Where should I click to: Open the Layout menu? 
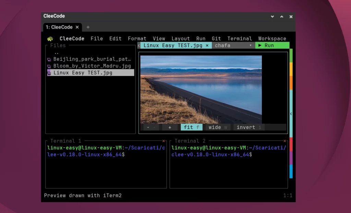click(x=181, y=39)
